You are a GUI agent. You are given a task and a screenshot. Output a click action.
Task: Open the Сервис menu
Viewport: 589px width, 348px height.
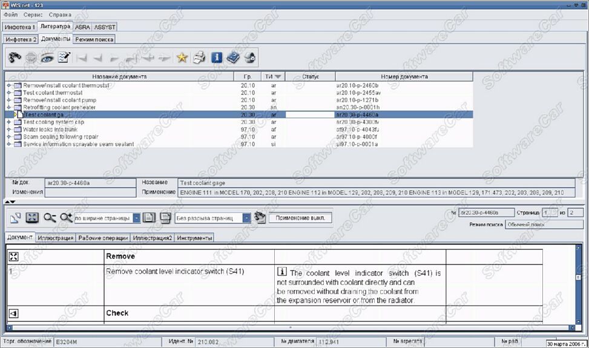point(33,15)
